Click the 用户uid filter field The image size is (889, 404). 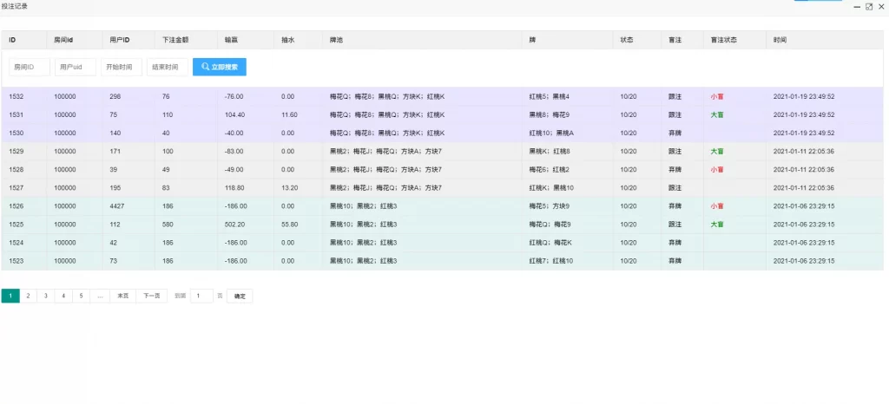(75, 67)
